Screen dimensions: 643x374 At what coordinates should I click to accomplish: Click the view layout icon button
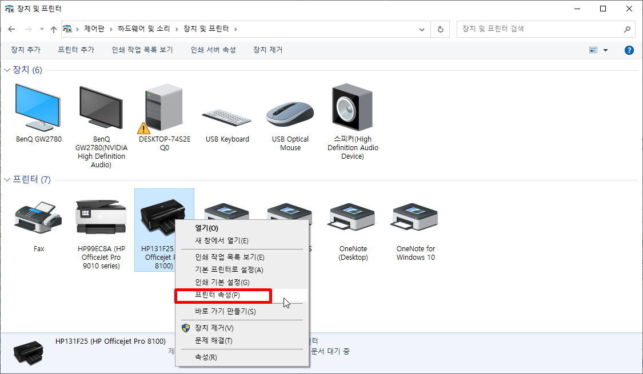click(593, 50)
